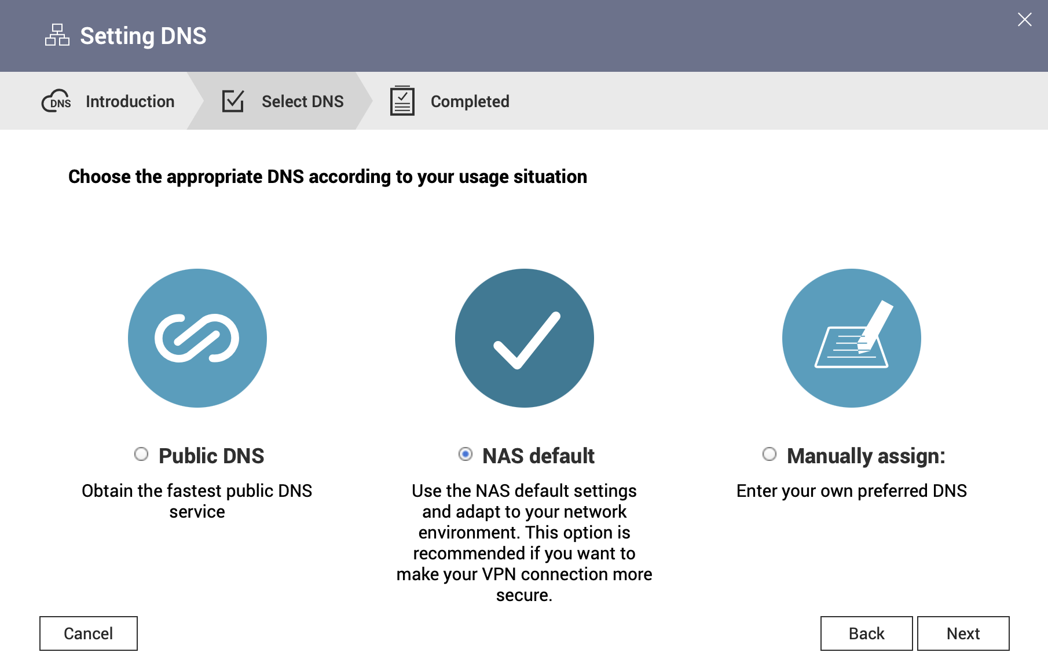The height and width of the screenshot is (652, 1048).
Task: Cancel the DNS setup wizard
Action: pos(88,633)
